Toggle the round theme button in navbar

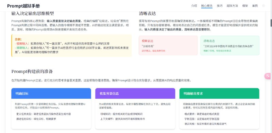coord(263,6)
